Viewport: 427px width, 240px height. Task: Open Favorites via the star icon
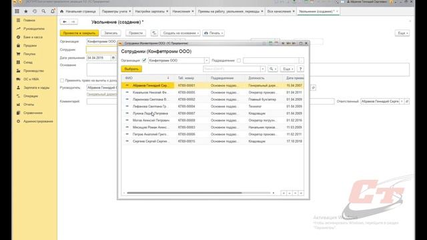[x=26, y=11]
